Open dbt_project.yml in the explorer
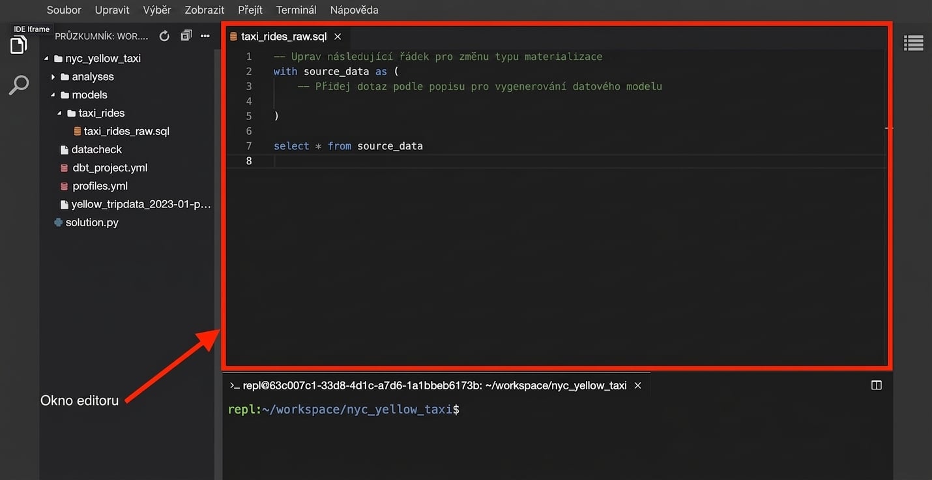 [x=110, y=168]
